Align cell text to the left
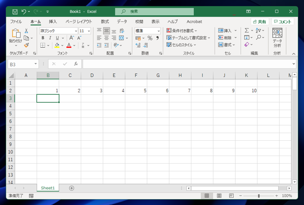This screenshot has height=205, width=304. point(99,38)
